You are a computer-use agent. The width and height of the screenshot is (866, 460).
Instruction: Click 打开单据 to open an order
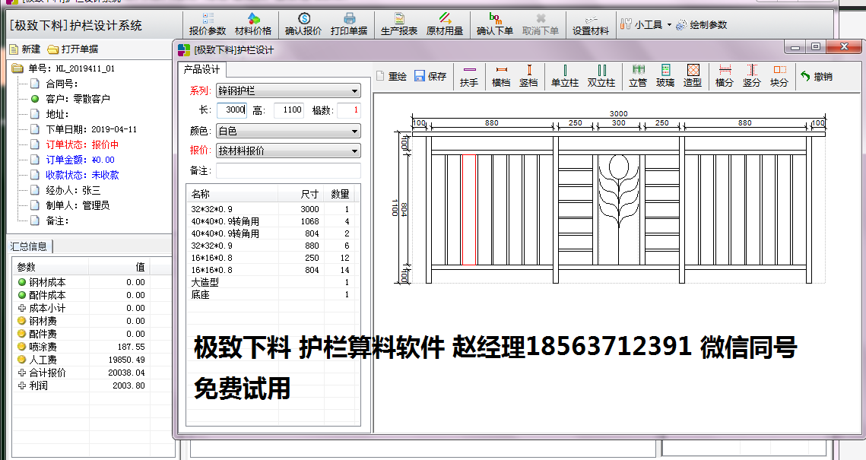coord(73,49)
